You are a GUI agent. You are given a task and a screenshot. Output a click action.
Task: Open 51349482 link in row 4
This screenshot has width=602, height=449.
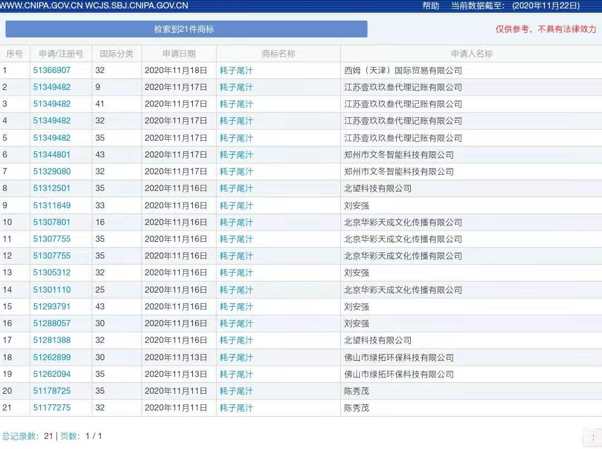[52, 121]
